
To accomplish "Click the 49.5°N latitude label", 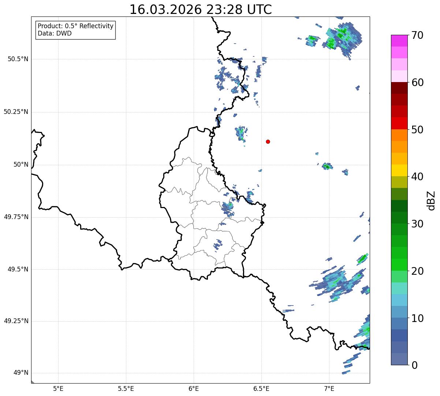I will click(x=18, y=269).
